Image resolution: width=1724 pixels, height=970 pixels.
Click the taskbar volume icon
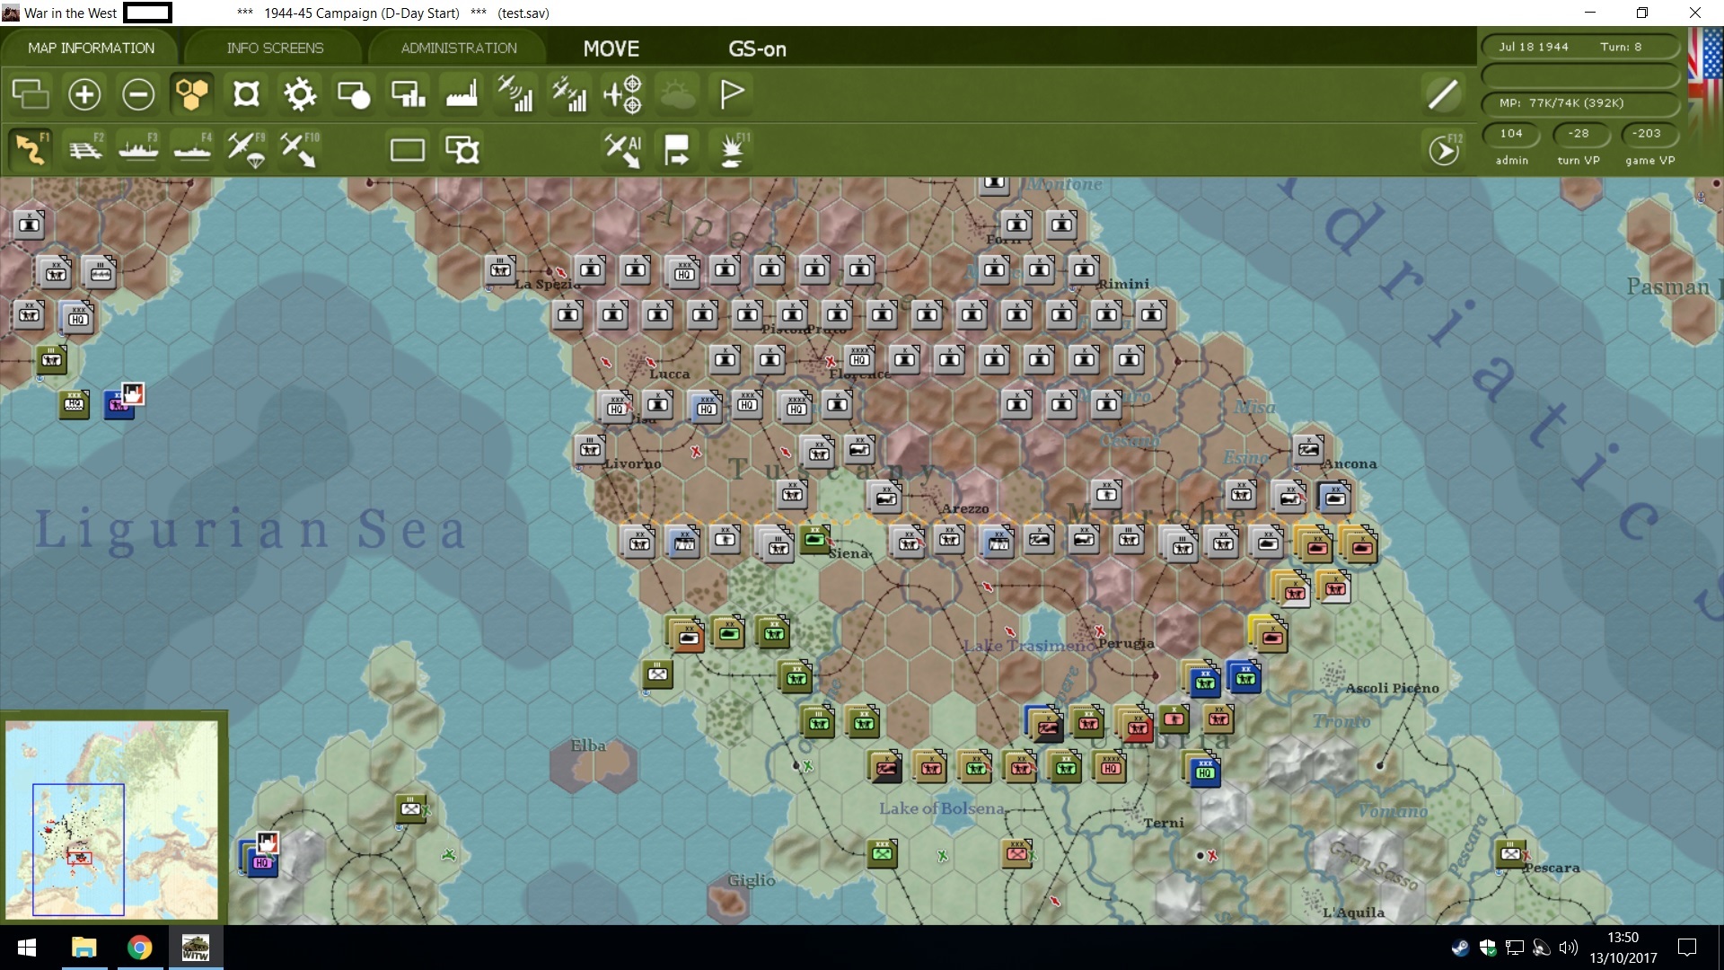coord(1568,948)
